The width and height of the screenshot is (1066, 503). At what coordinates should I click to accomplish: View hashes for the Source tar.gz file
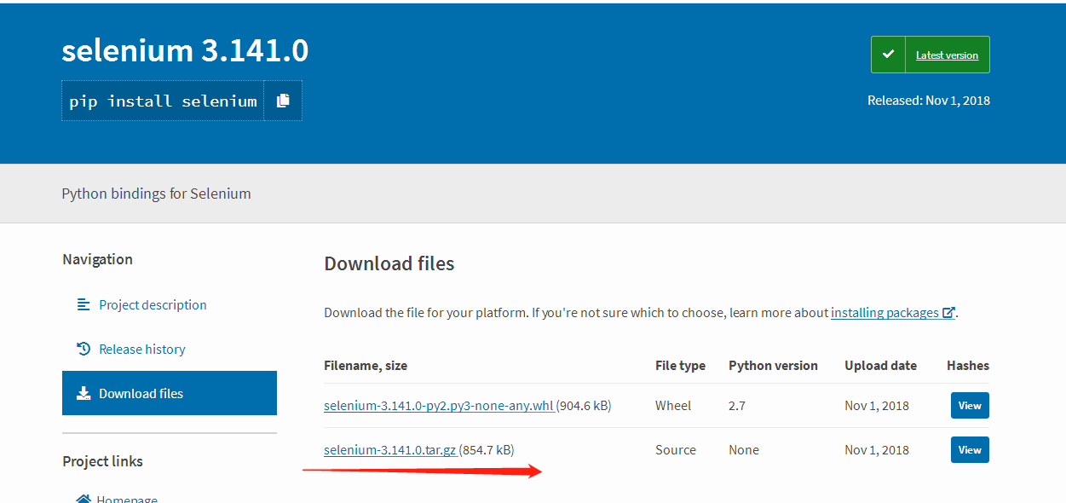[970, 450]
